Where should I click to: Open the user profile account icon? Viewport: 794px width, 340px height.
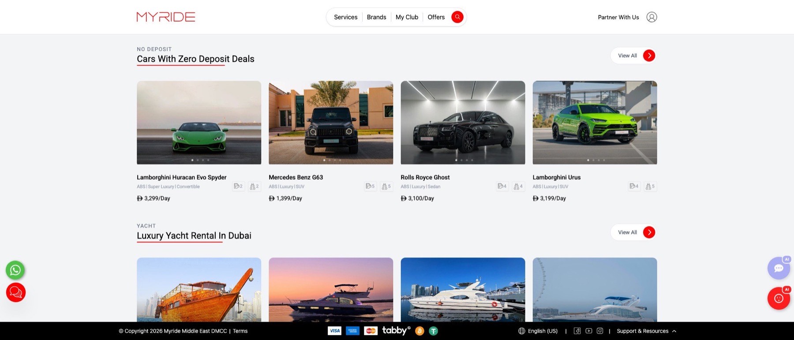point(652,17)
